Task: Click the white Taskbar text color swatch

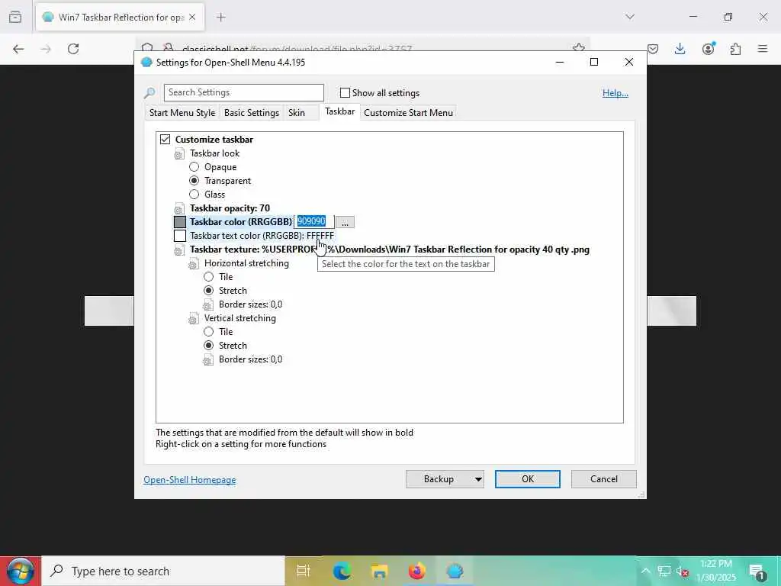Action: [x=180, y=236]
